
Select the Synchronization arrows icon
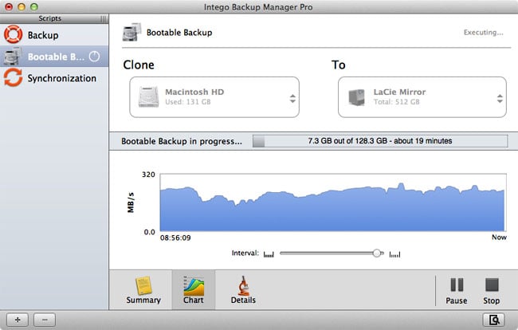click(14, 77)
